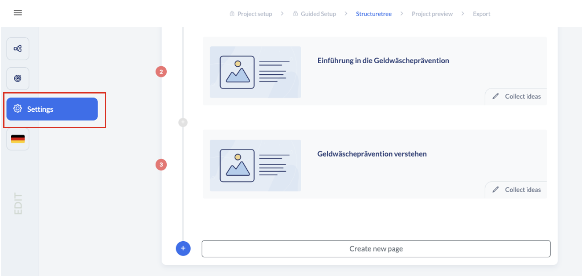Go to the Project preview step
The width and height of the screenshot is (582, 276).
pos(432,14)
